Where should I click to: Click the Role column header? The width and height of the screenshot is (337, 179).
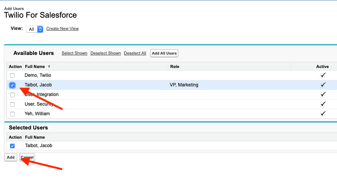pos(174,66)
